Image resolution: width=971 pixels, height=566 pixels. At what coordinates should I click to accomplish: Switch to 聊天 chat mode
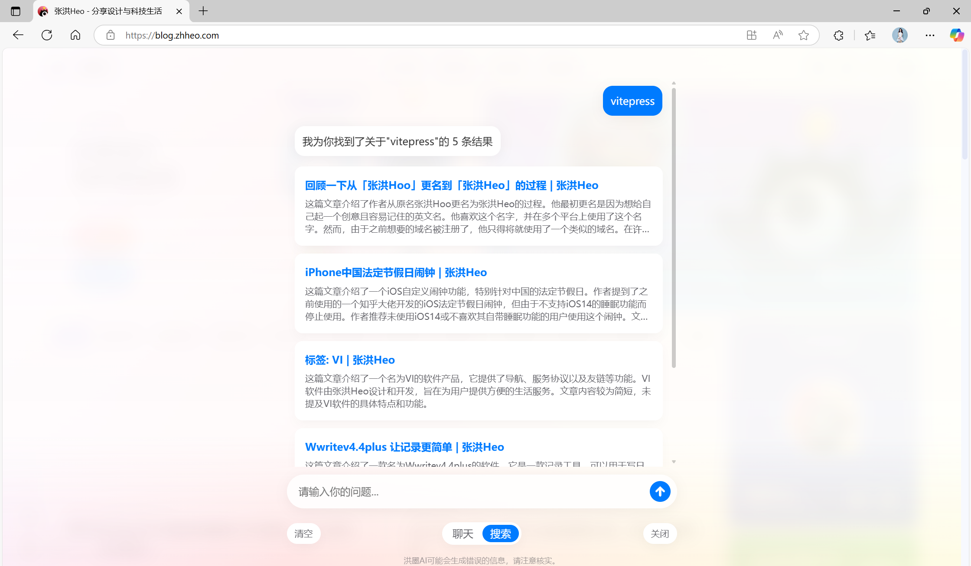pyautogui.click(x=463, y=534)
